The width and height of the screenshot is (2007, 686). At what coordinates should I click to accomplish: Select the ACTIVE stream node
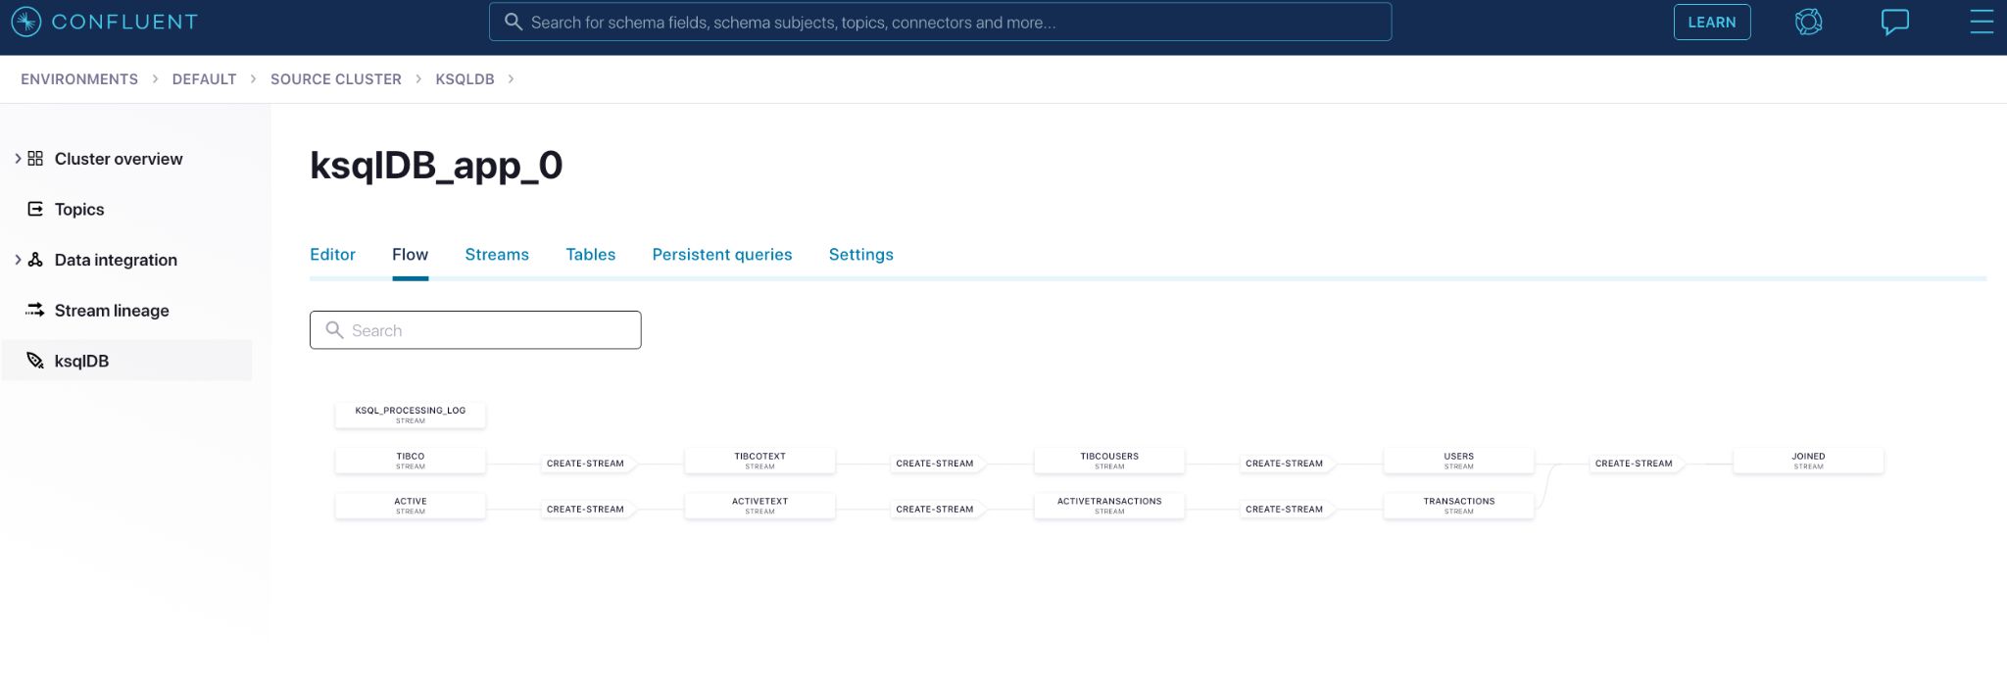(x=411, y=506)
